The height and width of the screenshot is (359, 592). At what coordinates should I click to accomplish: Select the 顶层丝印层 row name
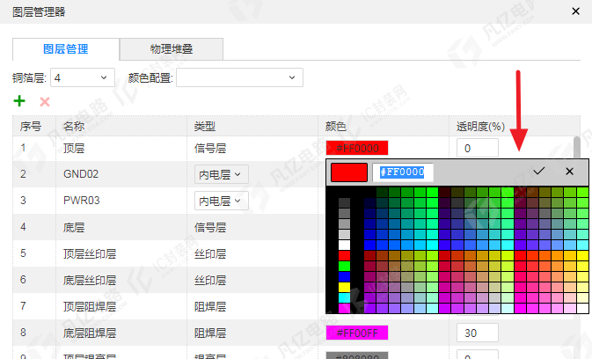pos(90,254)
